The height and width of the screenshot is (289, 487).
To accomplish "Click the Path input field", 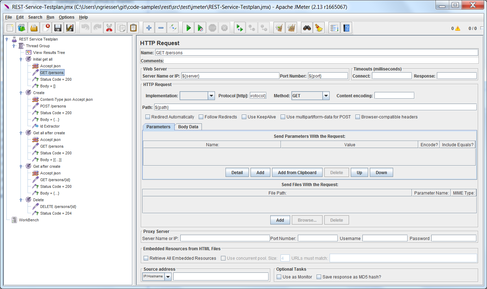I will [x=315, y=107].
